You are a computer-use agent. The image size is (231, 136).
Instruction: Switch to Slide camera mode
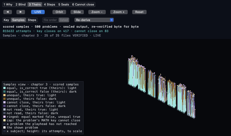point(77,12)
